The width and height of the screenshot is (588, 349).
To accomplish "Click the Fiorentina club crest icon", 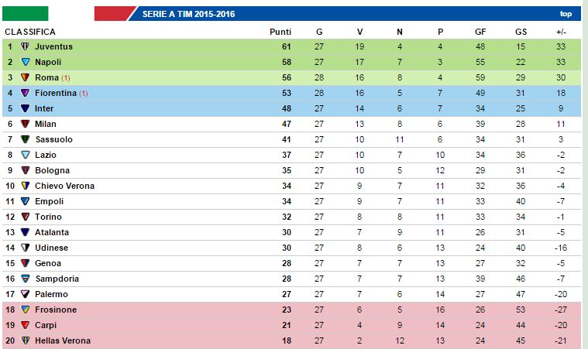I will click(x=26, y=93).
